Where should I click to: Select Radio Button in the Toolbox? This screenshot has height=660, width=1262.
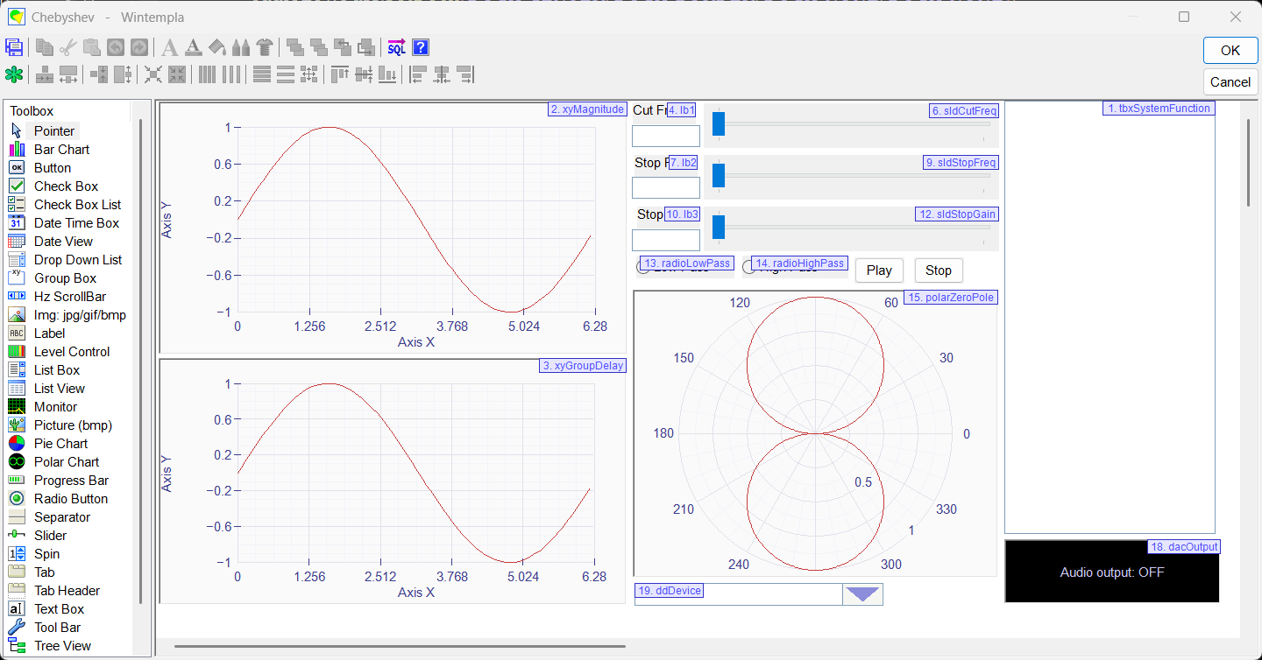coord(71,499)
